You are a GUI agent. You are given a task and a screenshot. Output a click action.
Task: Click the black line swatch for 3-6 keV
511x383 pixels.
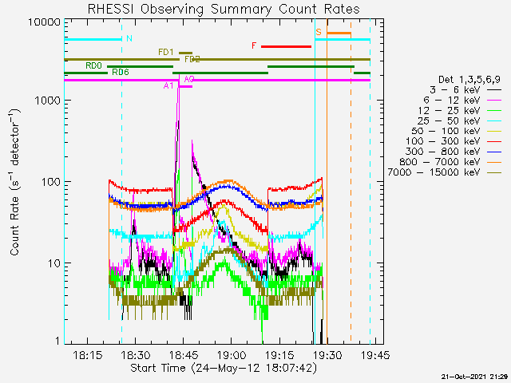click(494, 90)
